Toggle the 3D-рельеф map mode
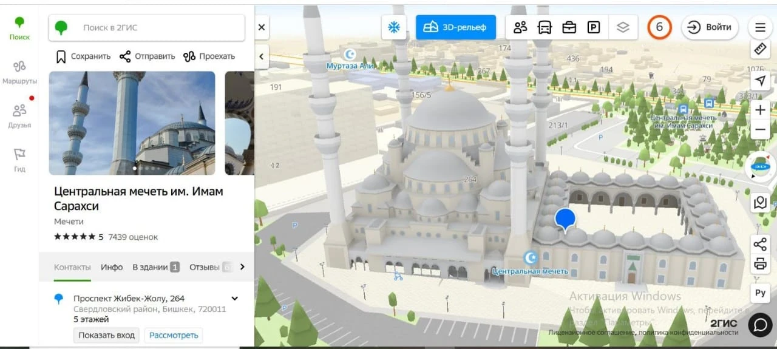The width and height of the screenshot is (777, 349). pyautogui.click(x=456, y=27)
